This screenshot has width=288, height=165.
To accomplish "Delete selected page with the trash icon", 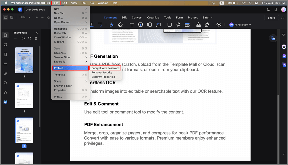I will coord(36,38).
